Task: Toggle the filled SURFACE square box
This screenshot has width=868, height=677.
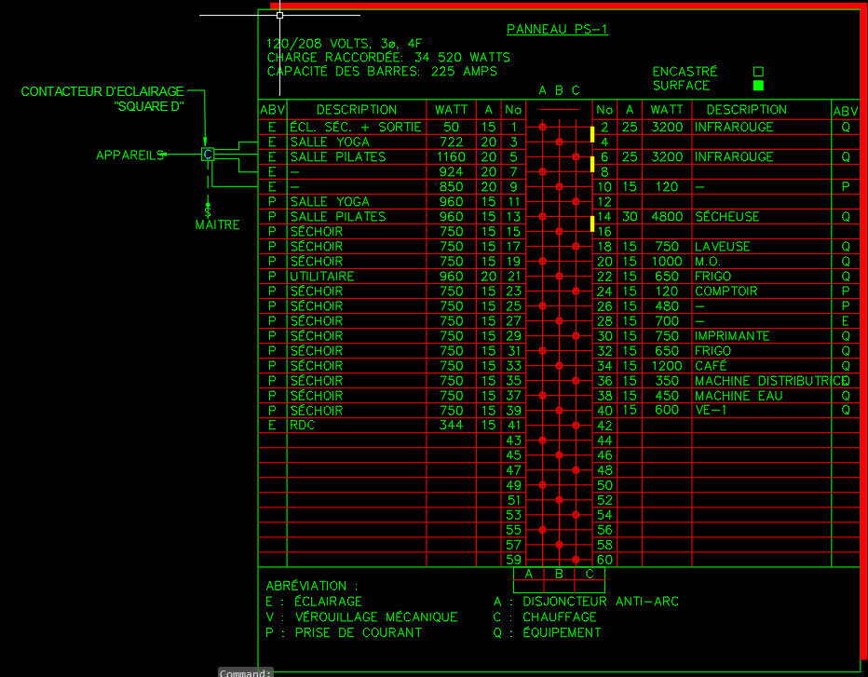Action: pos(758,86)
